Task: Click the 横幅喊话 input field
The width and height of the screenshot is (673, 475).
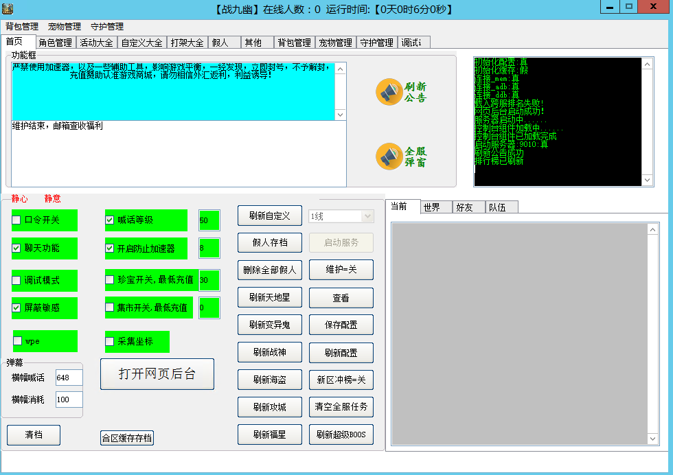Action: [x=69, y=378]
